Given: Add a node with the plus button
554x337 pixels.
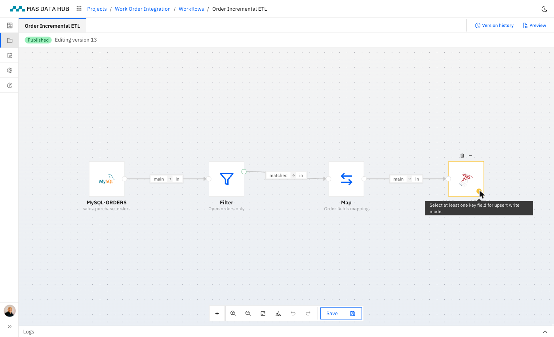Looking at the screenshot, I should (217, 314).
